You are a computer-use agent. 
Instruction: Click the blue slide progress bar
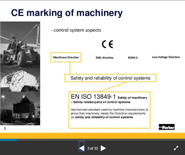[x=9, y=140]
